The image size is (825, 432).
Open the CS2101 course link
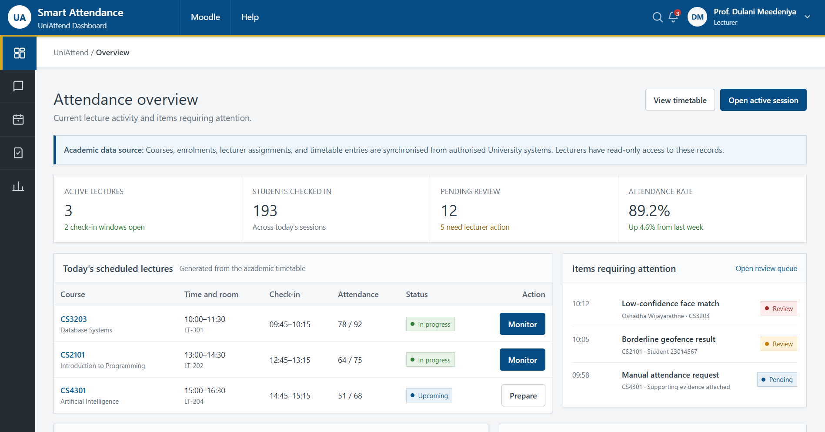click(x=73, y=355)
